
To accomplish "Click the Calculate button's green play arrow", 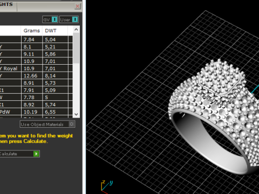I will 36,154.
